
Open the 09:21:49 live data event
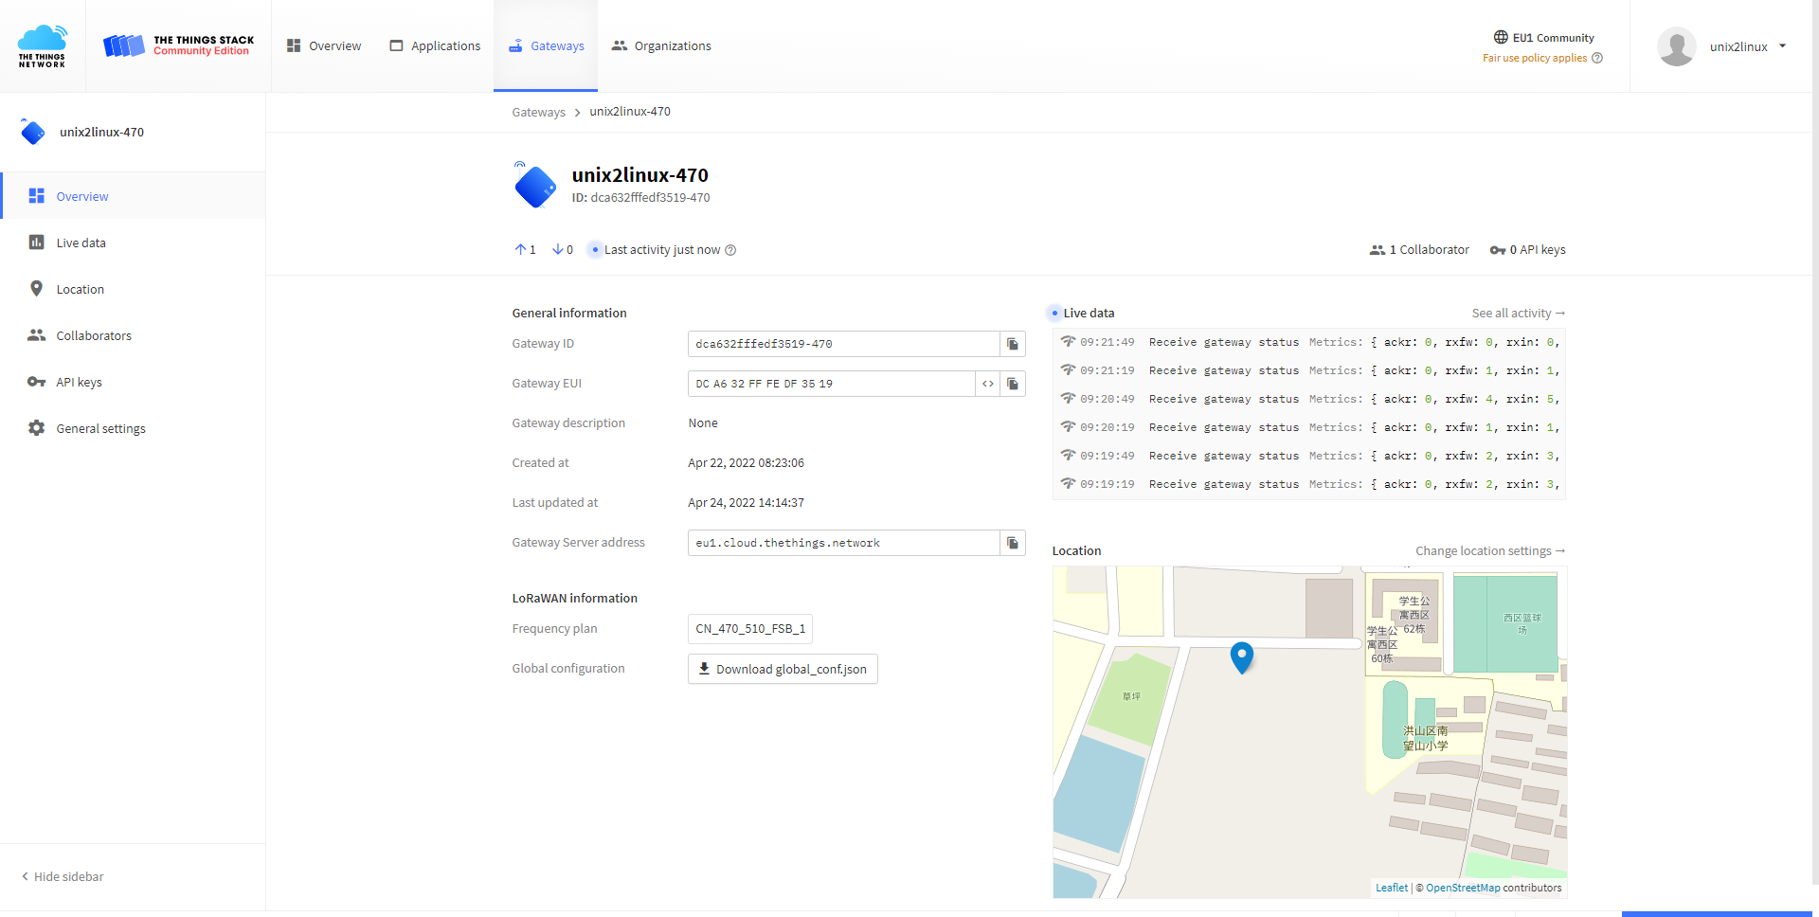point(1308,342)
